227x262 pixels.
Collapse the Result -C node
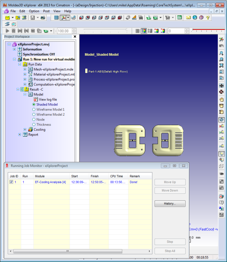[x=18, y=90]
